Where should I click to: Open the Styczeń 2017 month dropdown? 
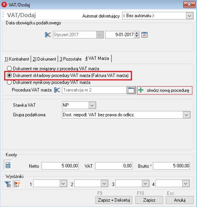100,35
